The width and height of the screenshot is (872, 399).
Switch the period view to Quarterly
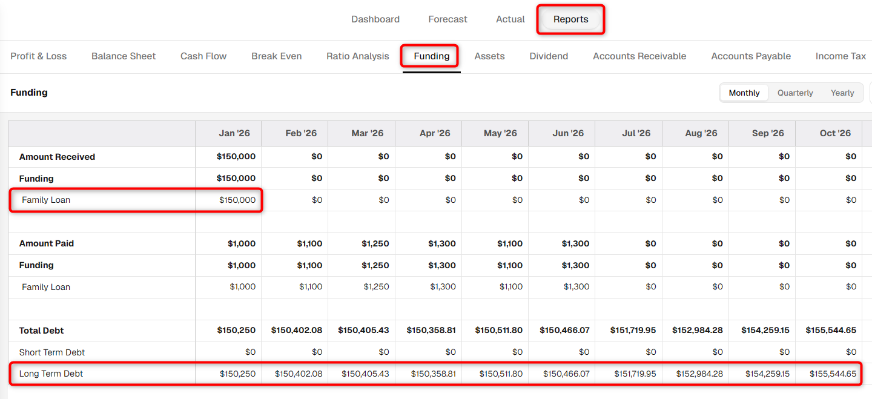click(x=795, y=93)
